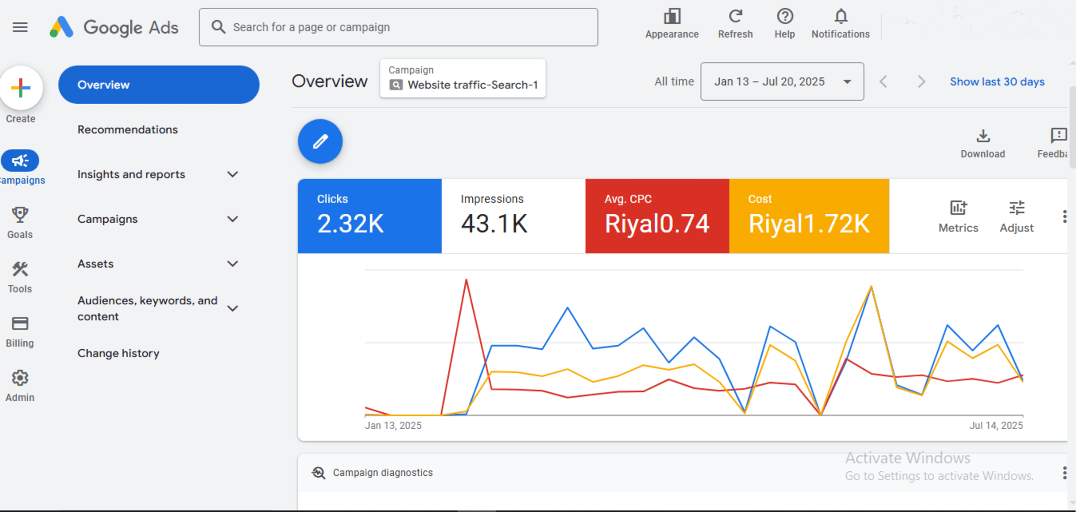Click the Google Ads logo
1076x512 pixels.
(114, 27)
